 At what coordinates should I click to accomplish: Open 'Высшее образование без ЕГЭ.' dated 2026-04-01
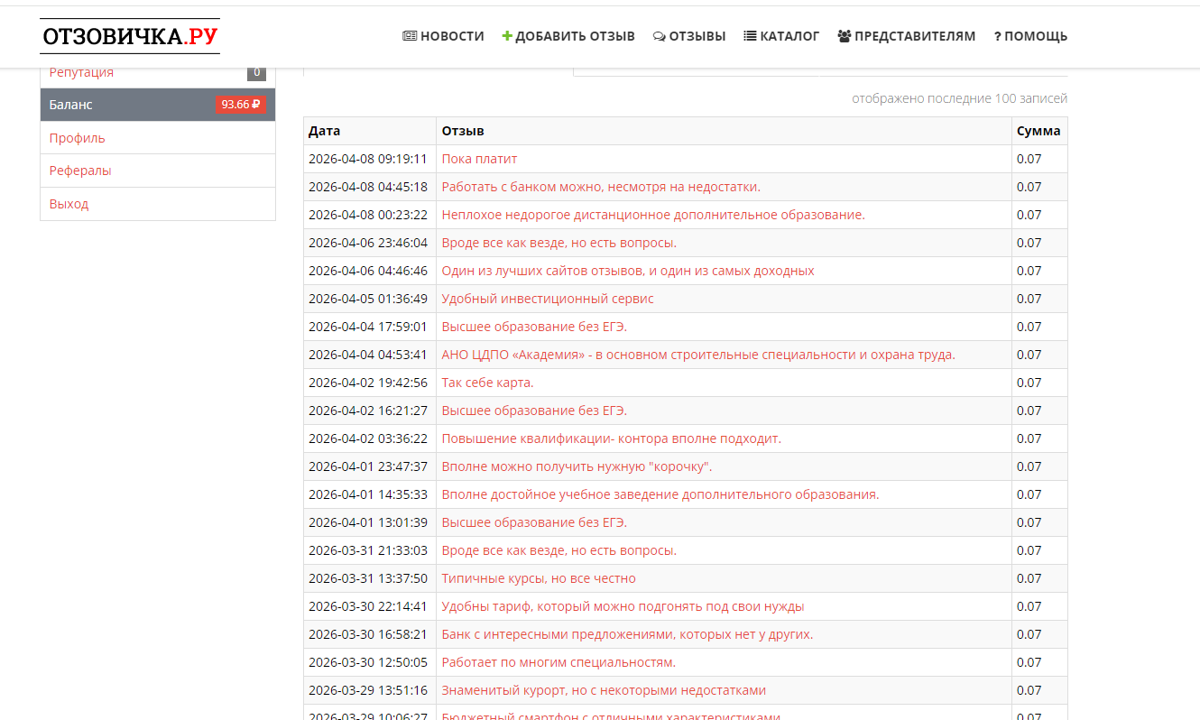click(x=534, y=522)
